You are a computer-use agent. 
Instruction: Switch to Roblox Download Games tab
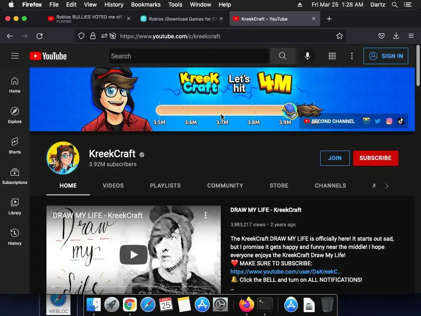pyautogui.click(x=183, y=19)
